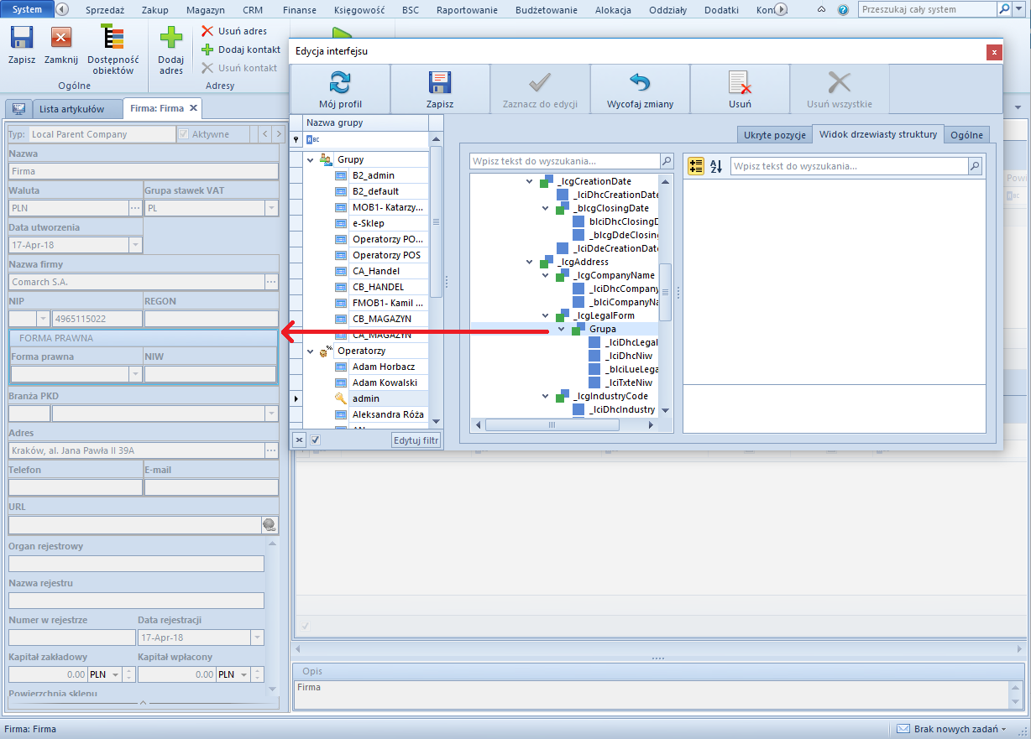This screenshot has width=1031, height=739.
Task: Click the ellipsis button in Nazwa firmy field
Action: coord(271,282)
